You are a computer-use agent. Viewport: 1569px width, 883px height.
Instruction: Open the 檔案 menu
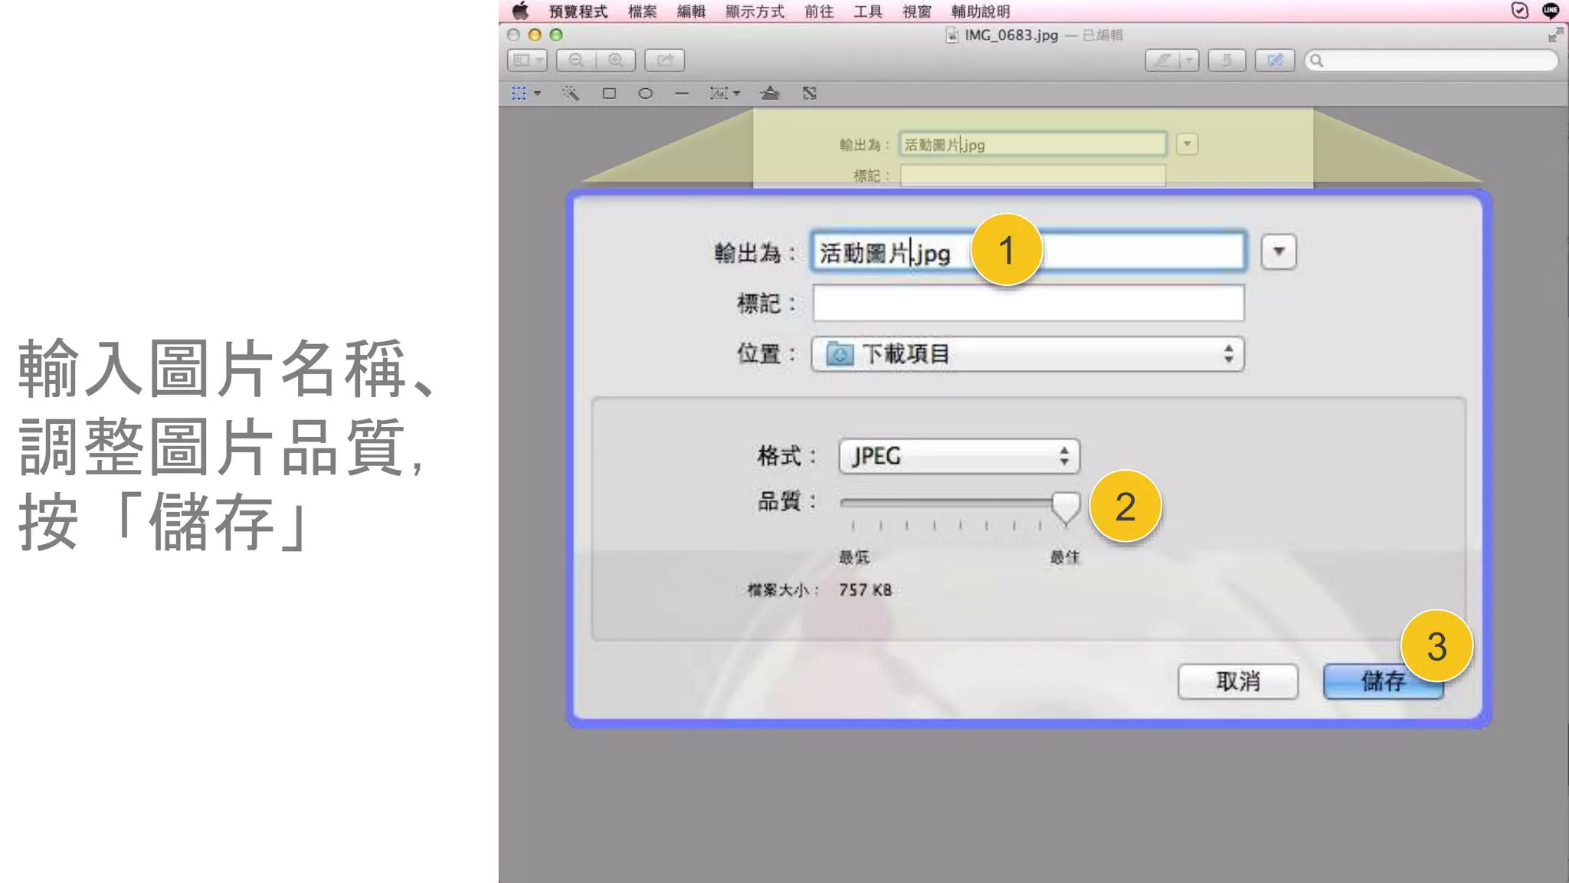(x=642, y=11)
